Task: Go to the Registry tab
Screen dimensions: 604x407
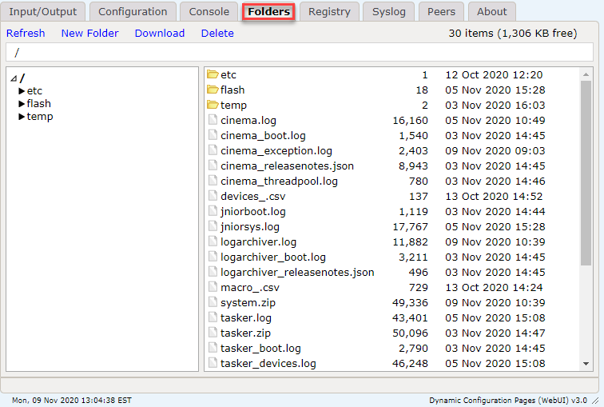Action: coord(329,11)
